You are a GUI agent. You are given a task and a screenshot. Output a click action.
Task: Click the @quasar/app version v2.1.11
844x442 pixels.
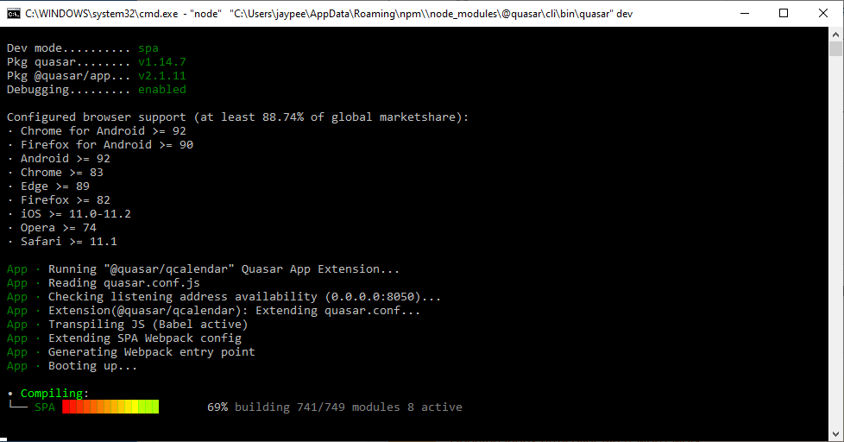[x=162, y=76]
